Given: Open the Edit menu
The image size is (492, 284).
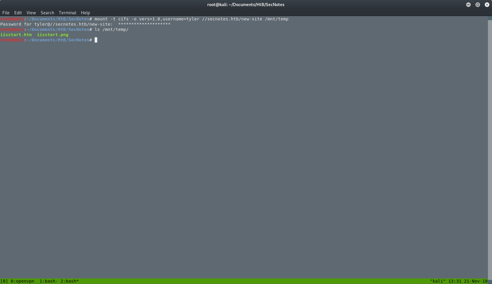Looking at the screenshot, I should (x=18, y=13).
